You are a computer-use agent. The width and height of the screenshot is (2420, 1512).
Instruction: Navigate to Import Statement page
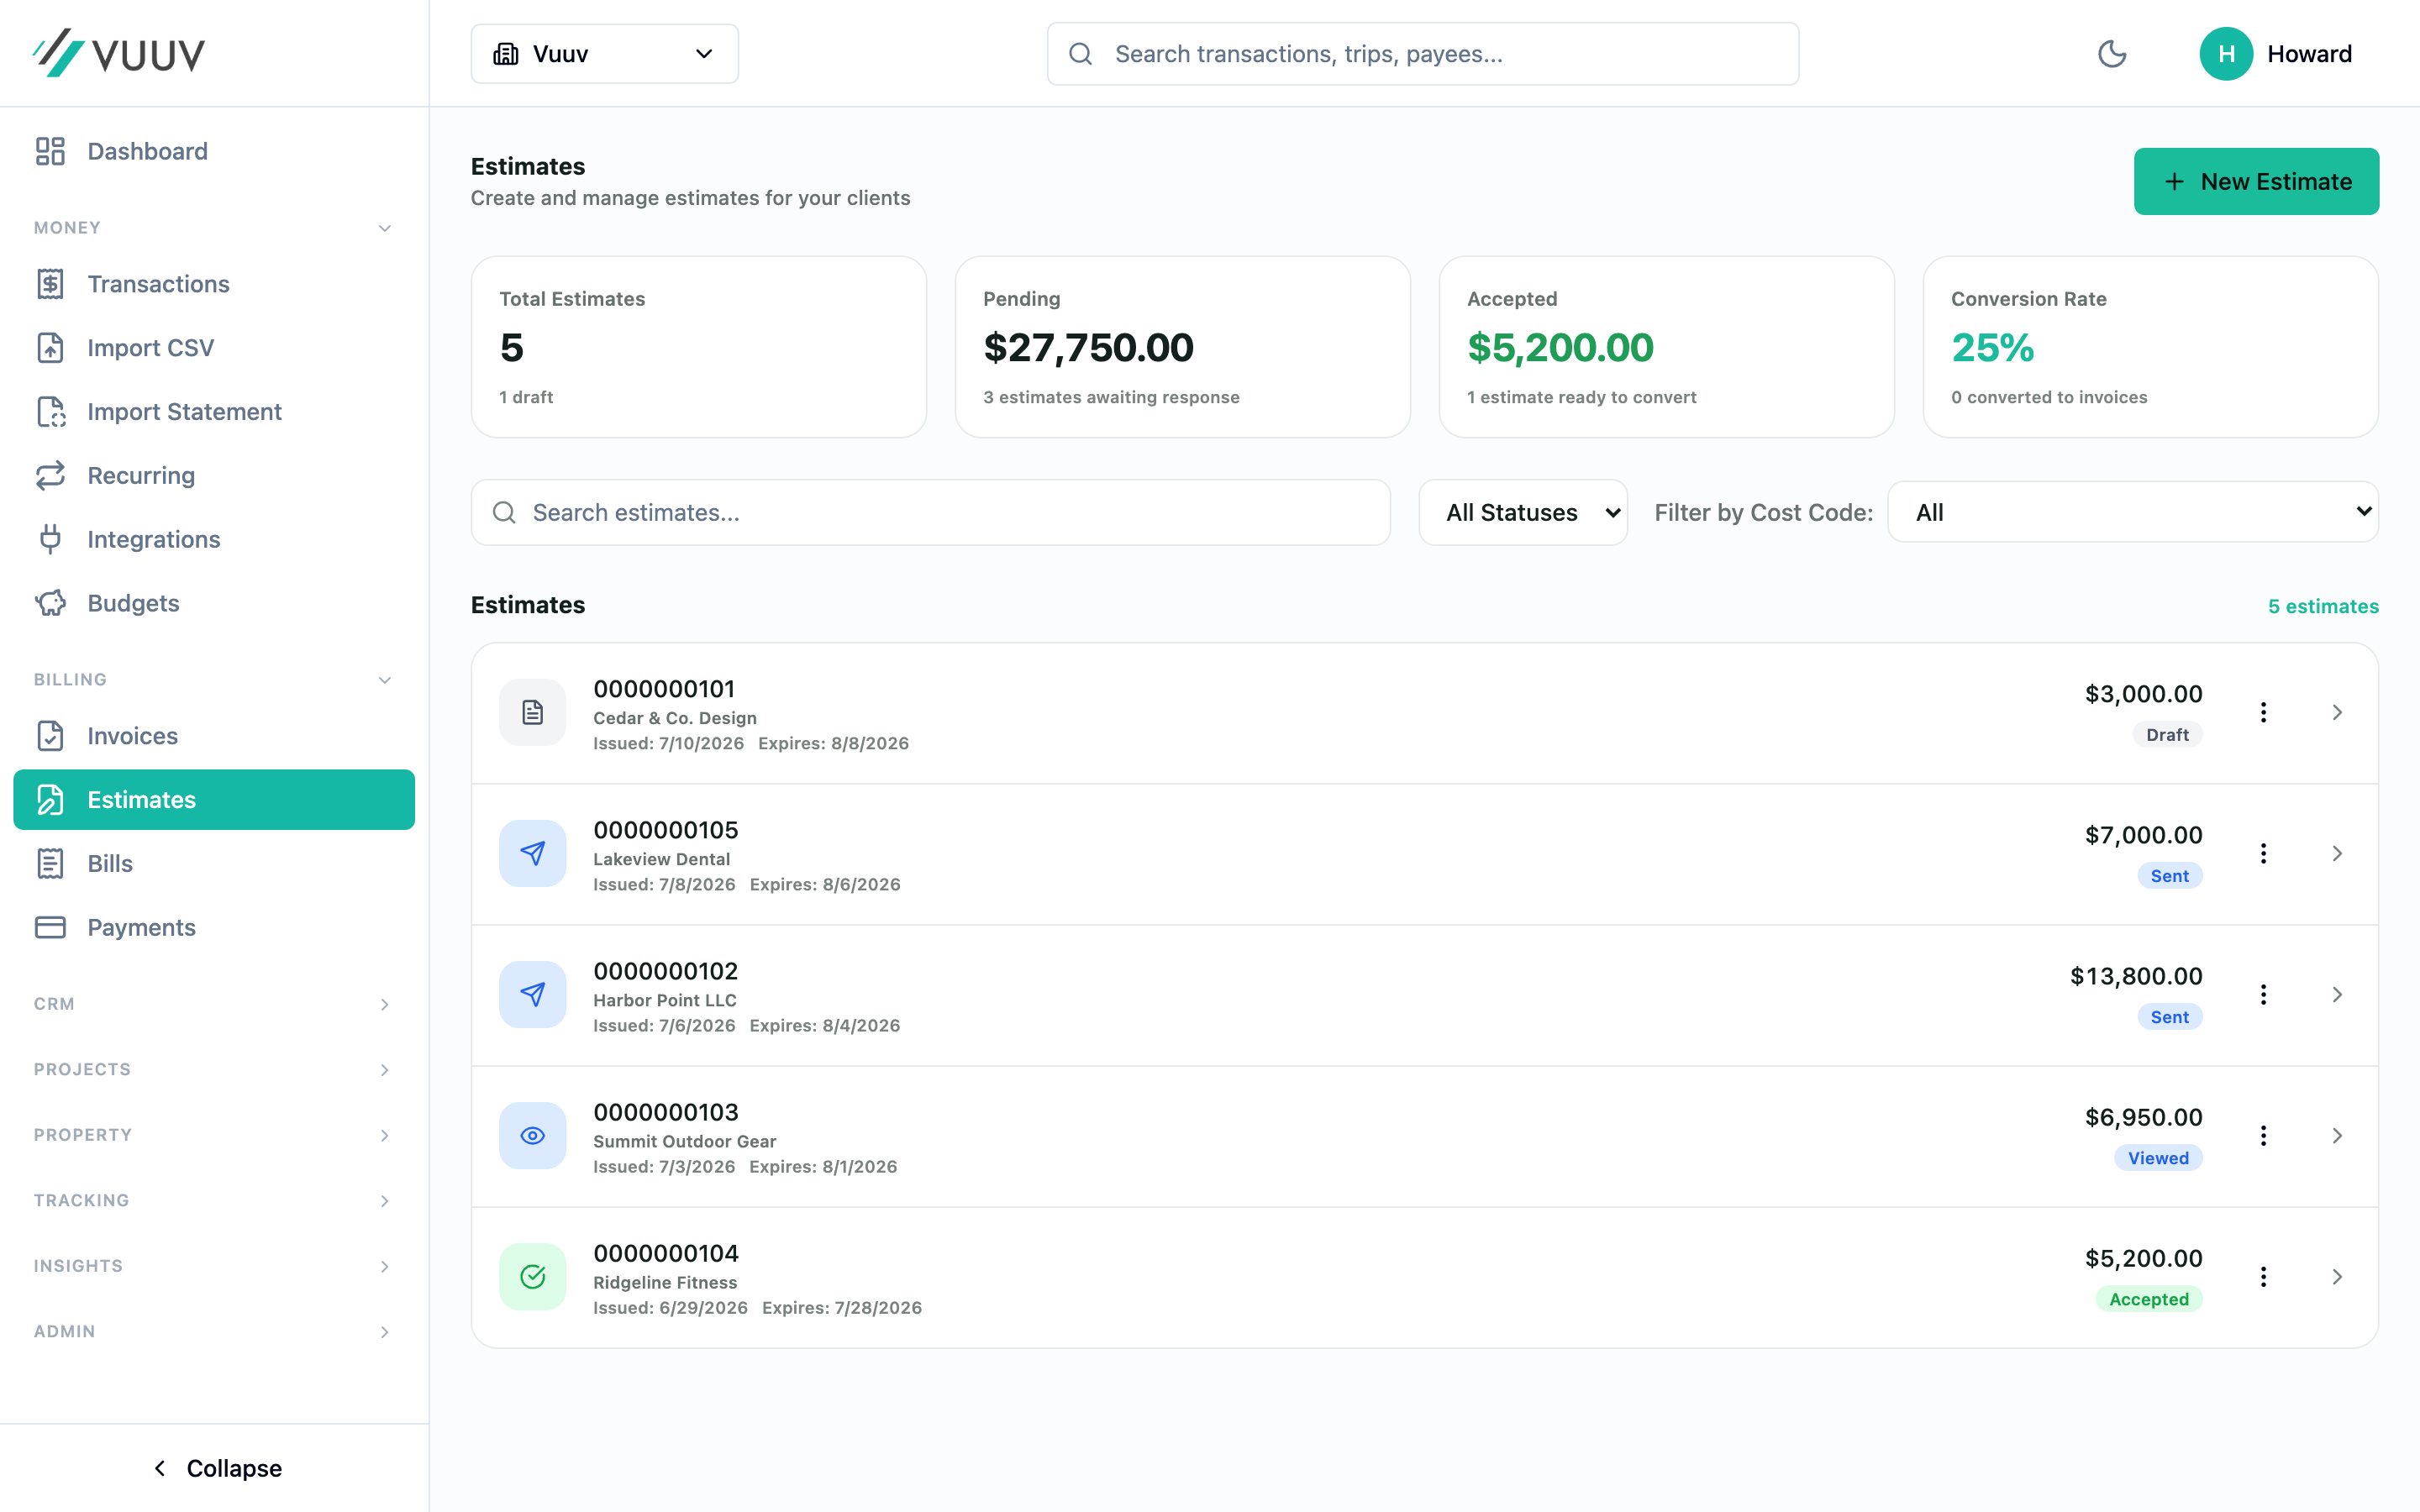point(214,412)
